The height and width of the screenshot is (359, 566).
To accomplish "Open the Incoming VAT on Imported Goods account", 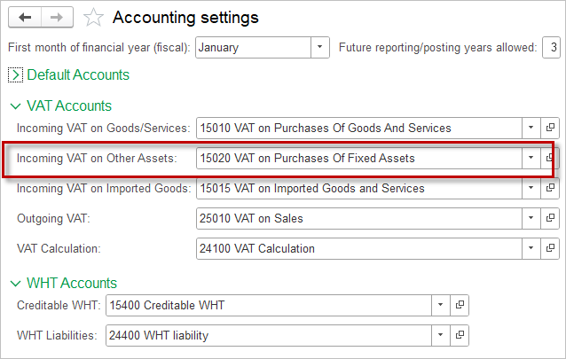I will click(x=550, y=188).
